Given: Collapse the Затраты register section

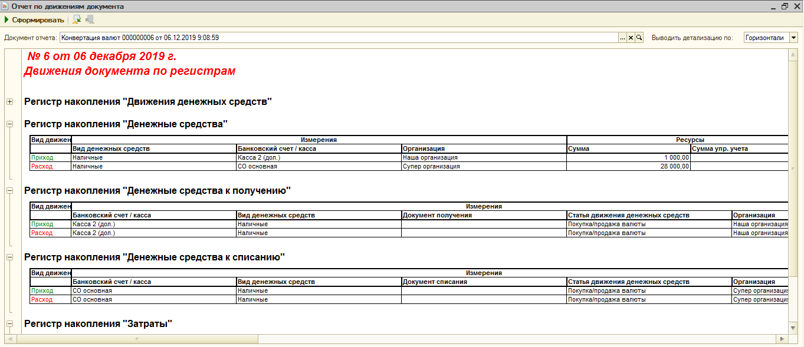Looking at the screenshot, I should click(9, 323).
